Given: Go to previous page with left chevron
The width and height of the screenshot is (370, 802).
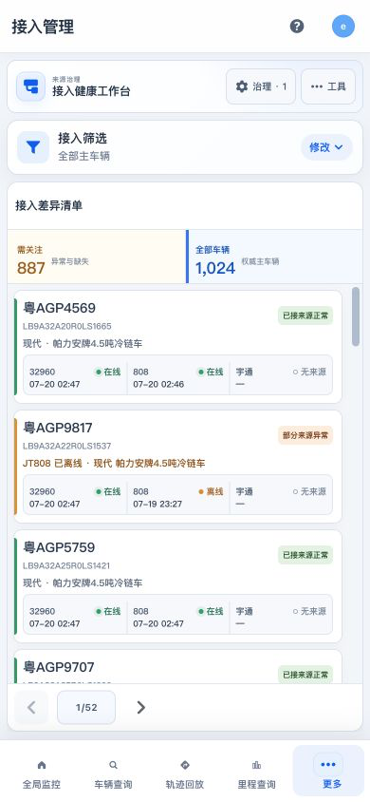Looking at the screenshot, I should tap(31, 707).
